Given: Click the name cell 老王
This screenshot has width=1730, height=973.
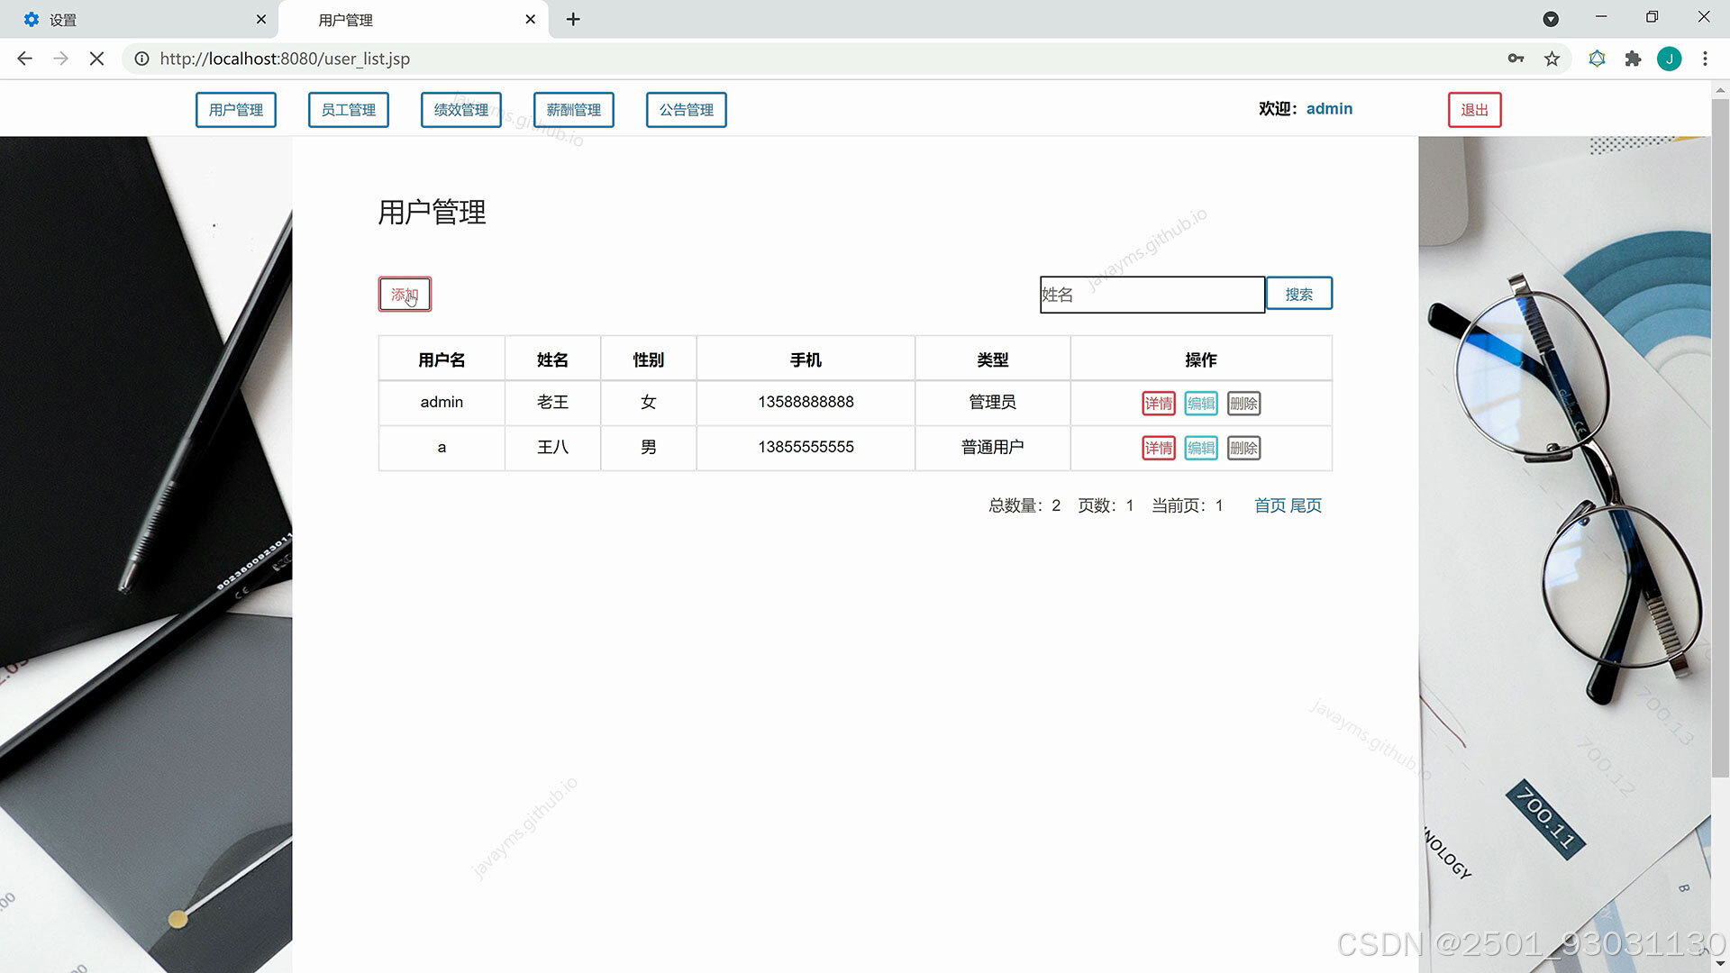Looking at the screenshot, I should (552, 402).
